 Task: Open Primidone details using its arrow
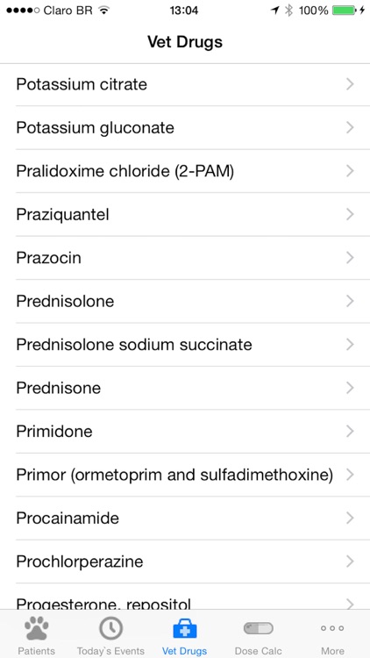[351, 432]
